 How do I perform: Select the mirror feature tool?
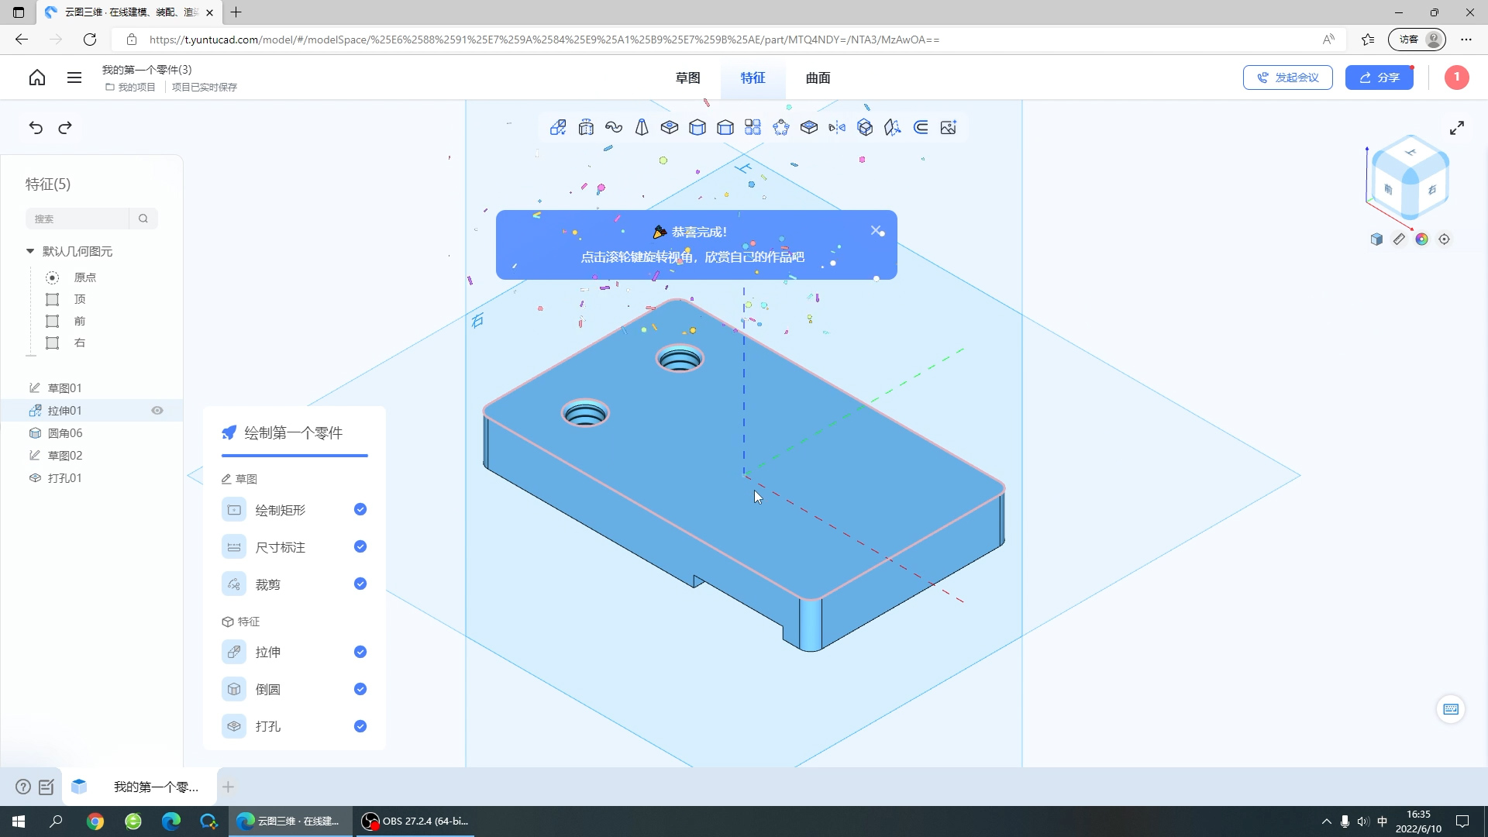tap(837, 127)
